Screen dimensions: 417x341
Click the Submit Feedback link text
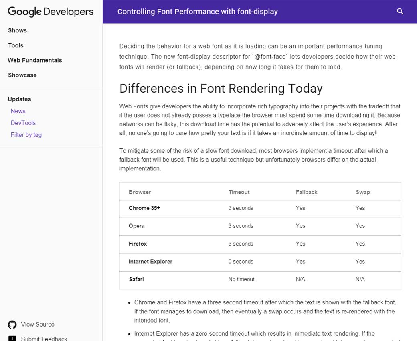(x=44, y=339)
